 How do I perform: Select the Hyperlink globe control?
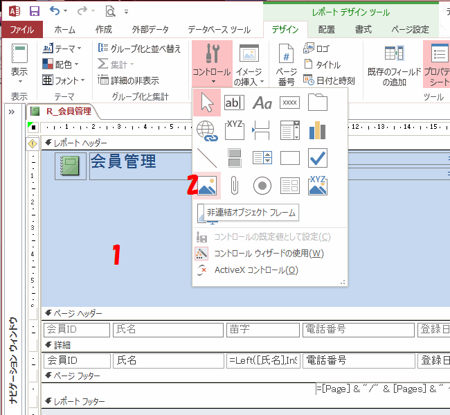click(207, 131)
